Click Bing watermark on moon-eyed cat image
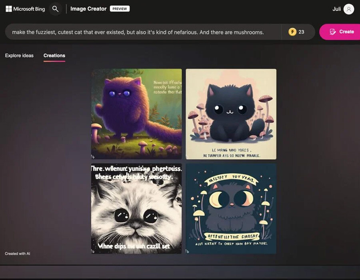Screen dimensions: 360x280 pyautogui.click(x=188, y=251)
